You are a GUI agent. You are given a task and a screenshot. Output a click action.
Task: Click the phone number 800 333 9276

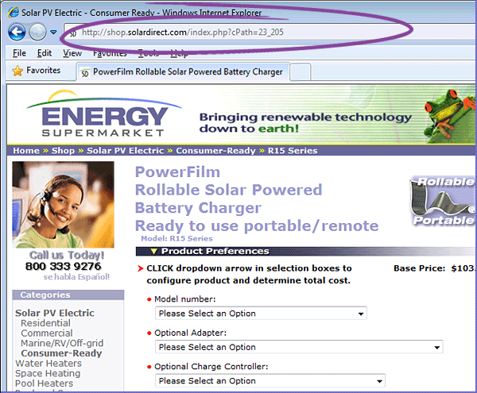(x=64, y=266)
